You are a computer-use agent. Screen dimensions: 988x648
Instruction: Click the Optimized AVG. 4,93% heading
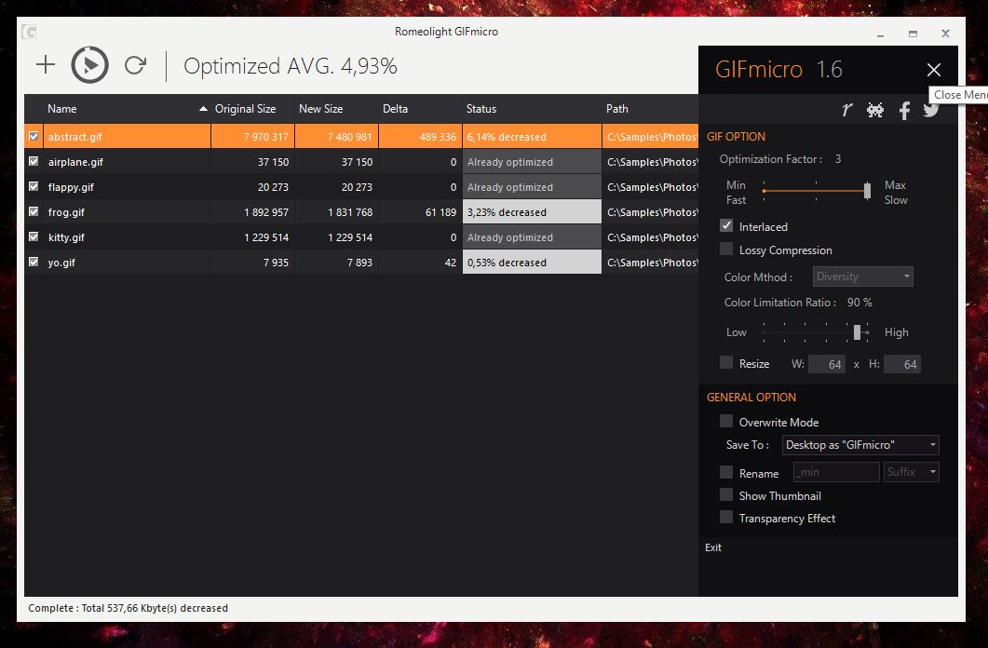tap(291, 66)
